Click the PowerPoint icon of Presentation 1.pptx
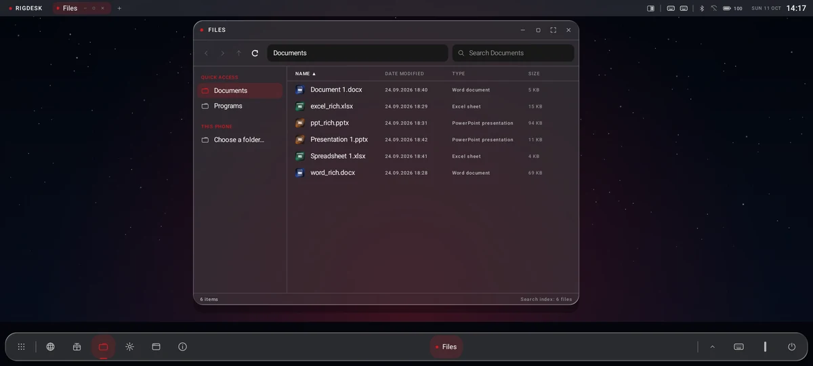 (299, 140)
